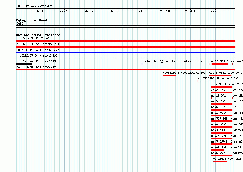
Task: Open nsv6413543 (Sedlazeck2020) label
Action: pos(184,73)
